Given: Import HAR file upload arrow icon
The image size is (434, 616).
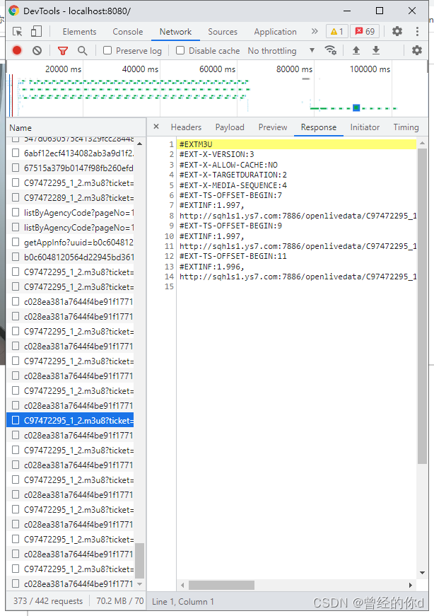Looking at the screenshot, I should click(x=356, y=50).
